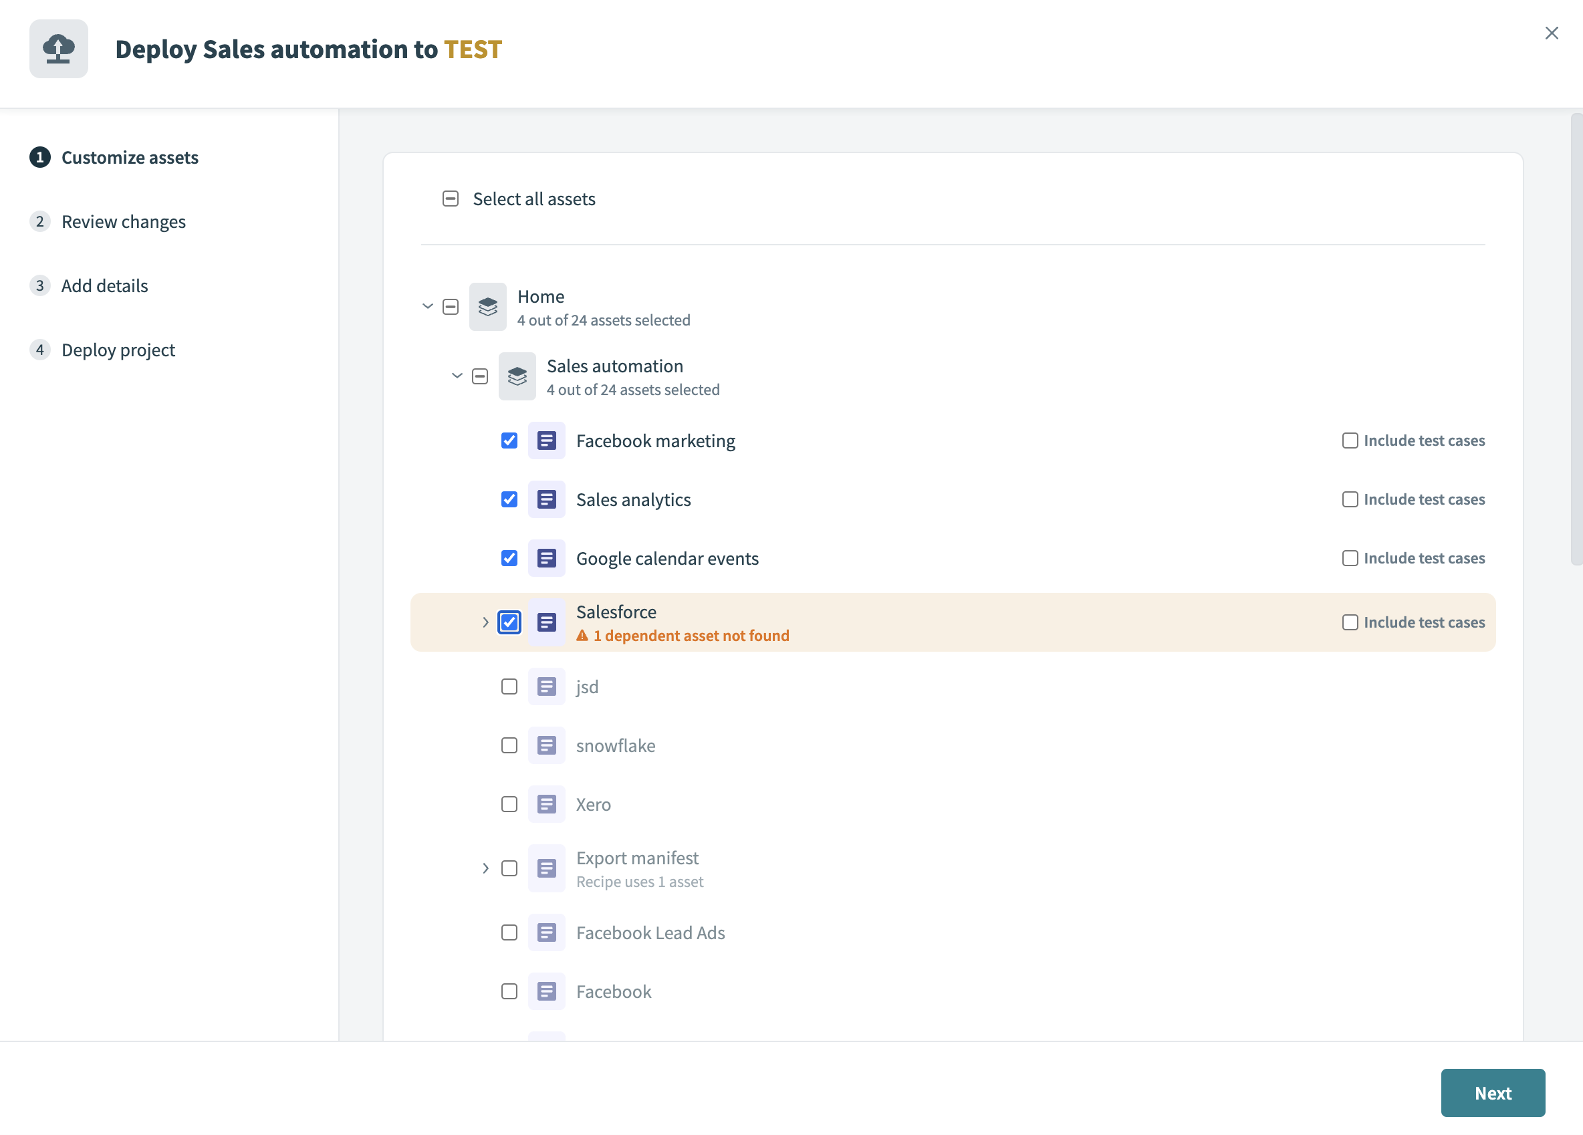Click the Sales automation project icon
1583x1135 pixels.
tap(517, 376)
